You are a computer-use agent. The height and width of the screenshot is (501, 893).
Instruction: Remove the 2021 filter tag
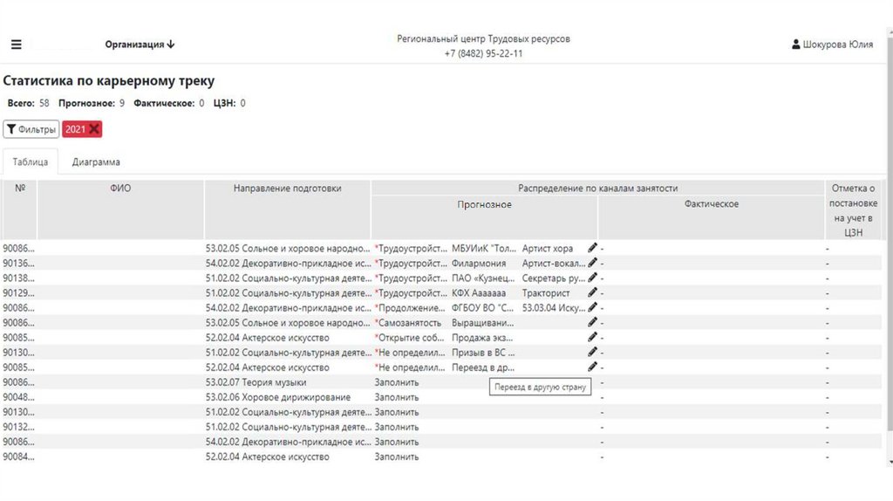94,129
